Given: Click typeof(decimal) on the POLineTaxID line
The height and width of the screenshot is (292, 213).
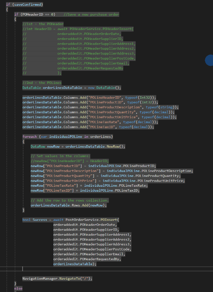Looking at the screenshot, I should tap(135, 127).
